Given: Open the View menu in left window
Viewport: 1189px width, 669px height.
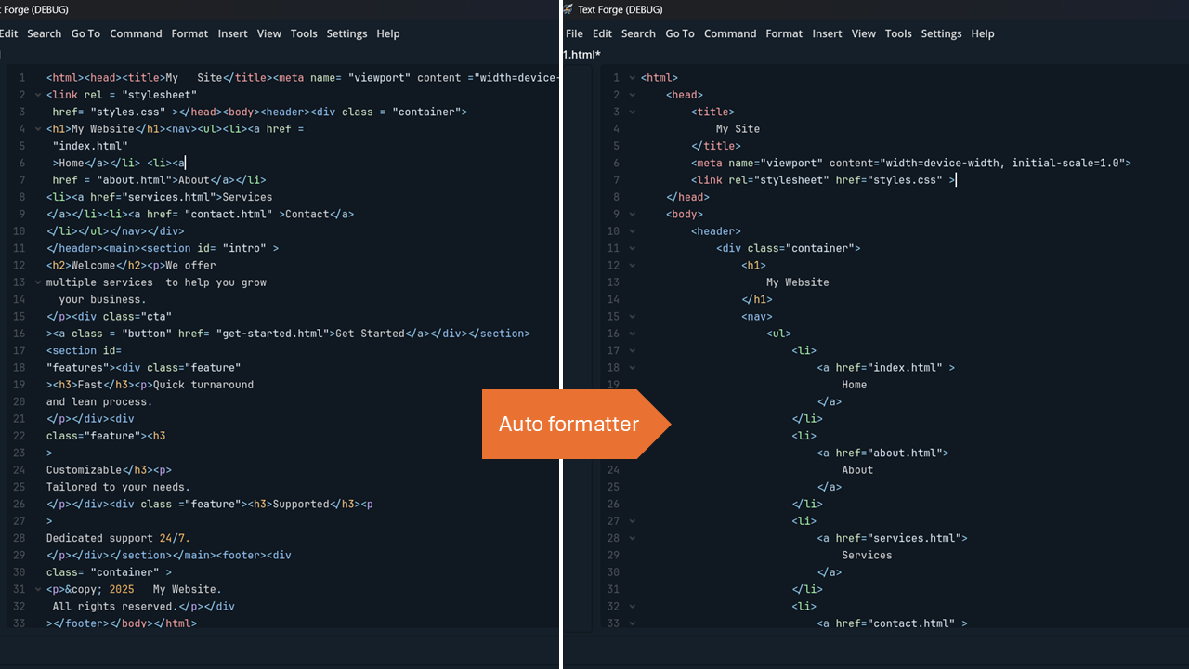Looking at the screenshot, I should 269,33.
